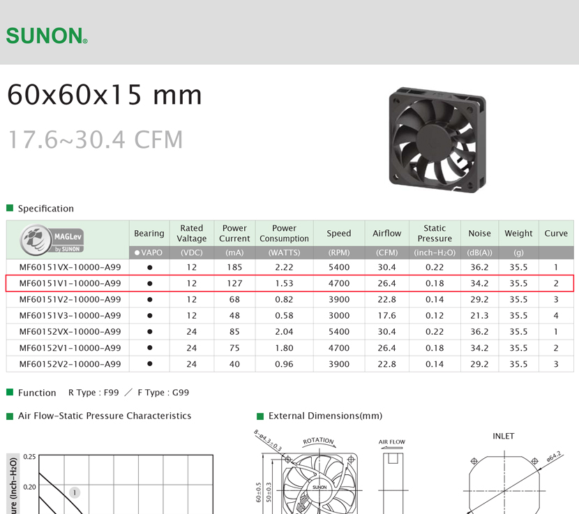The height and width of the screenshot is (514, 579).
Task: Click the bearing dot for MF60152VX-10000-A99
Action: coord(149,331)
